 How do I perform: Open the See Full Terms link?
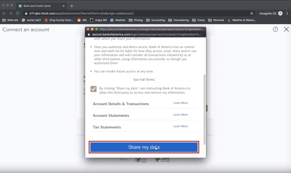[144, 80]
